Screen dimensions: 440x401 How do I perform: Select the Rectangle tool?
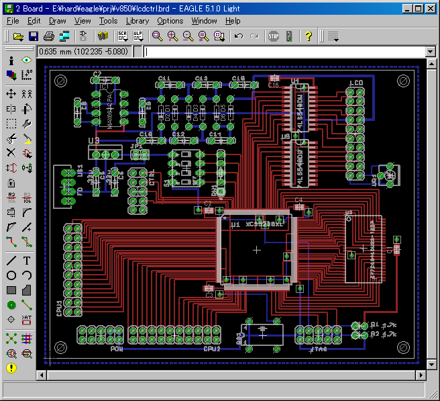[x=11, y=290]
